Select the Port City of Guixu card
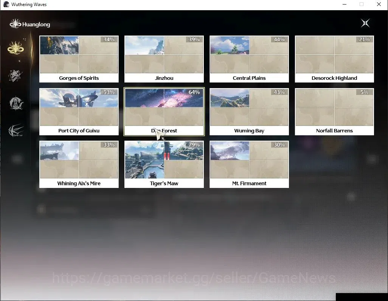This screenshot has height=301, width=388. 79,112
